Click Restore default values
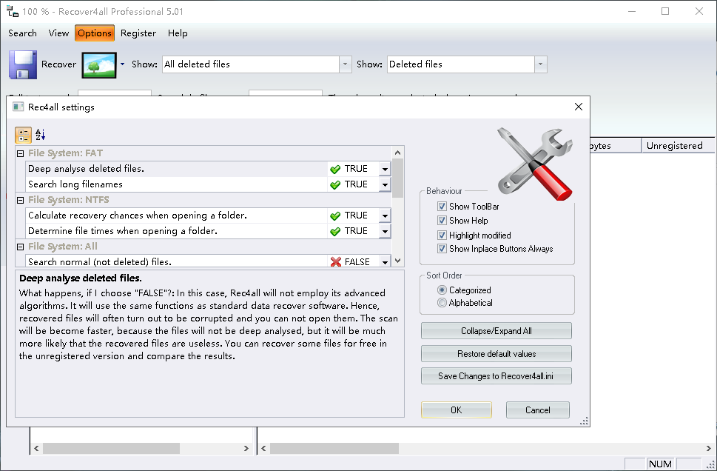This screenshot has width=717, height=471. 496,354
